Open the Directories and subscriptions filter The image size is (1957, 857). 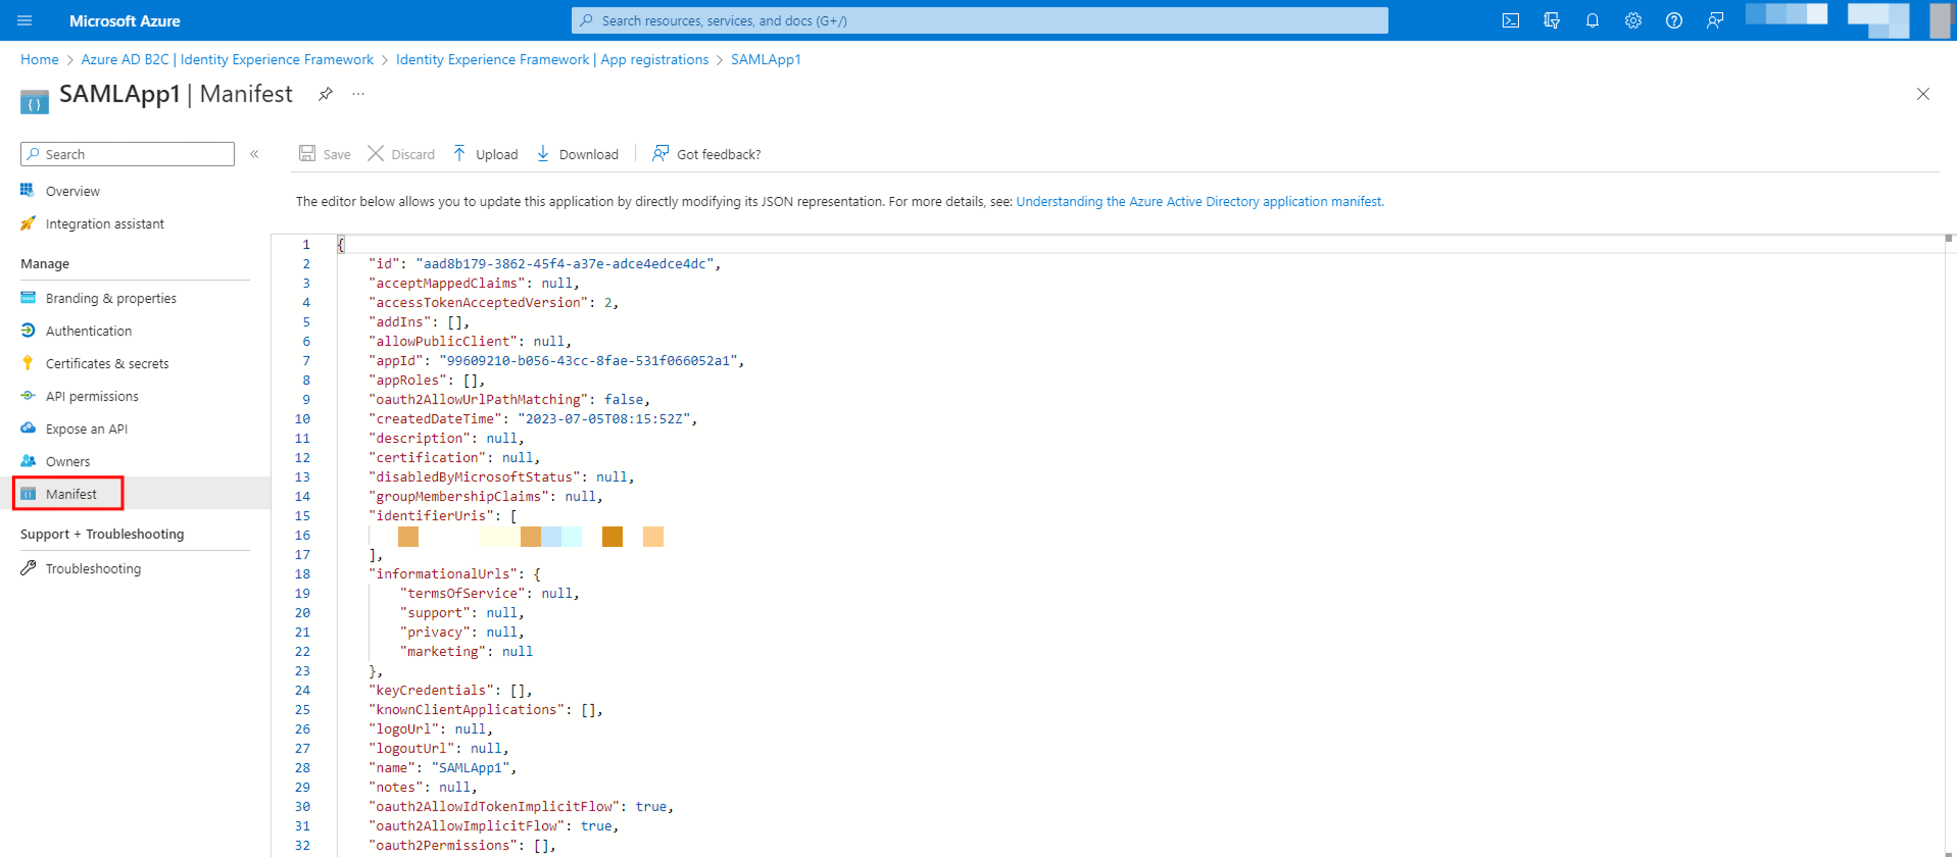1551,20
